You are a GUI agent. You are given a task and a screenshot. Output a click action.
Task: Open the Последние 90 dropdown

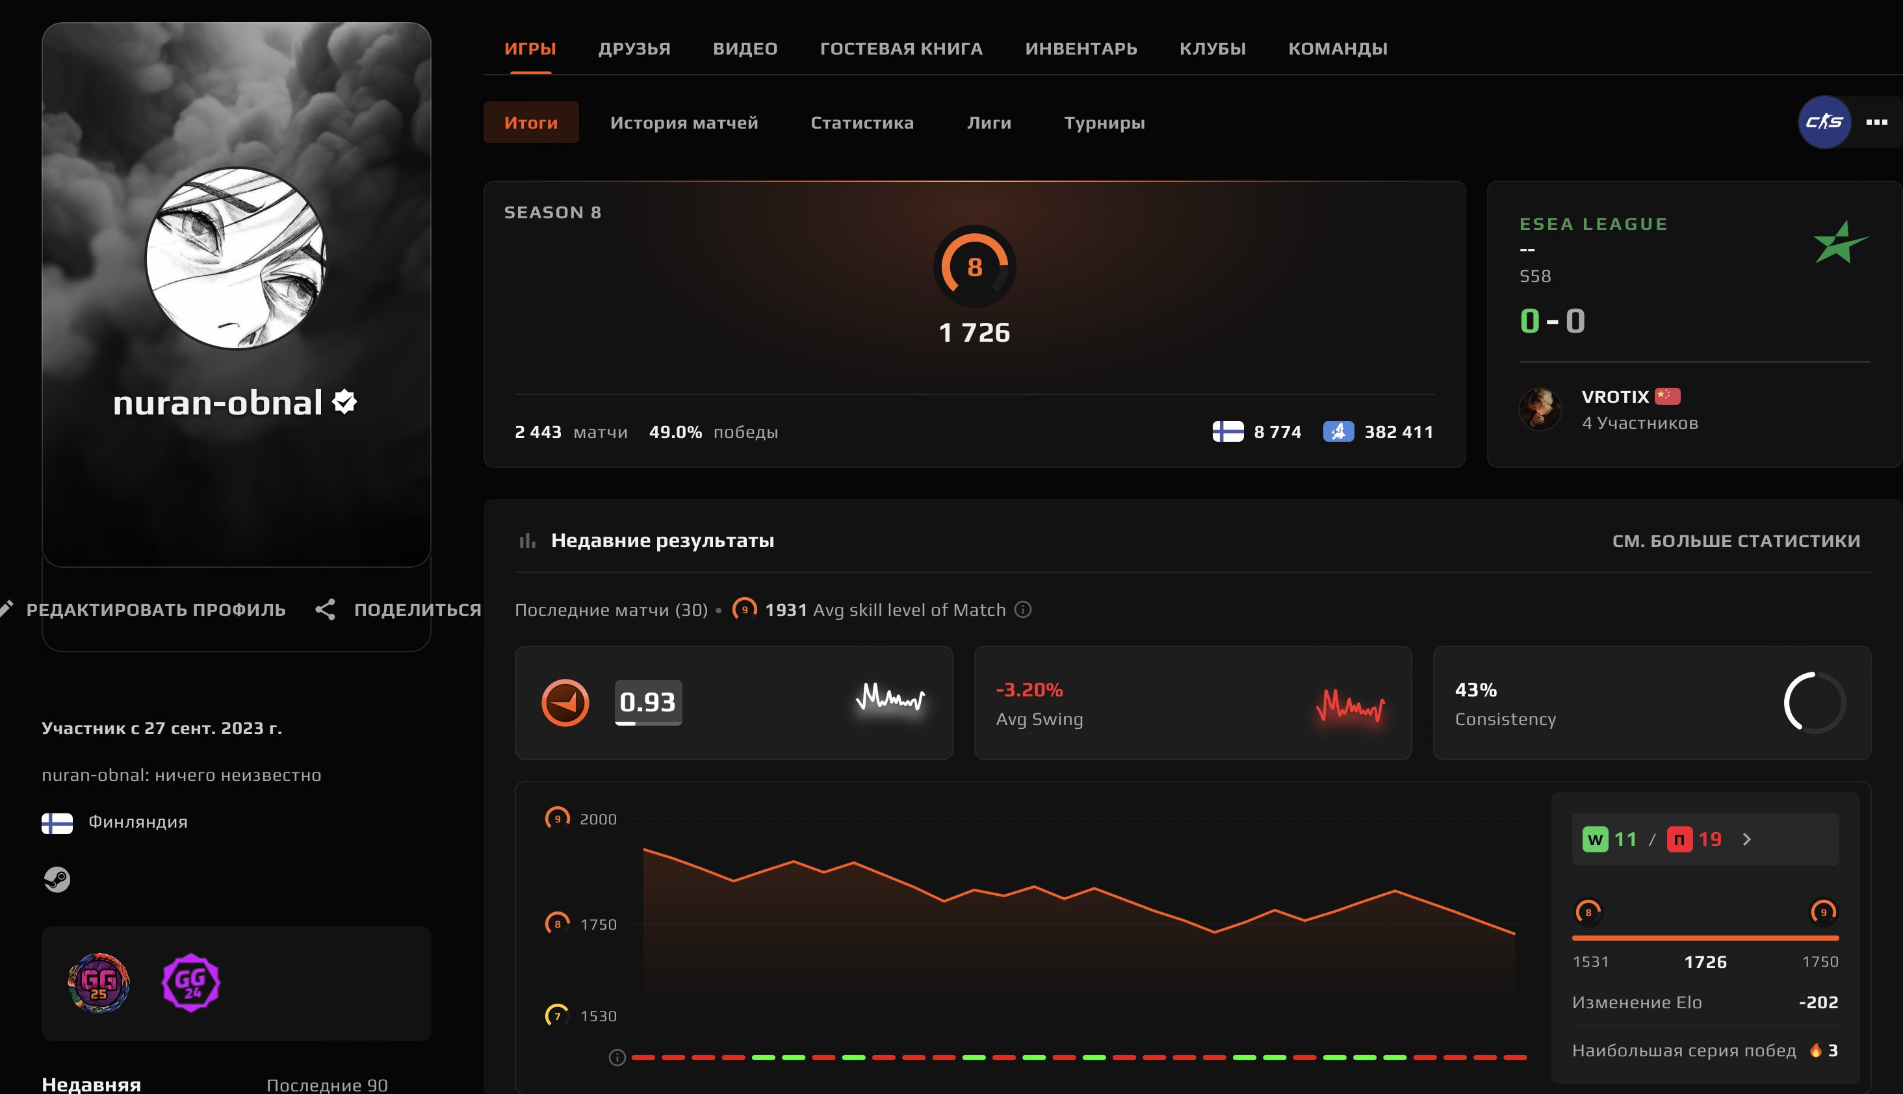[x=327, y=1084]
